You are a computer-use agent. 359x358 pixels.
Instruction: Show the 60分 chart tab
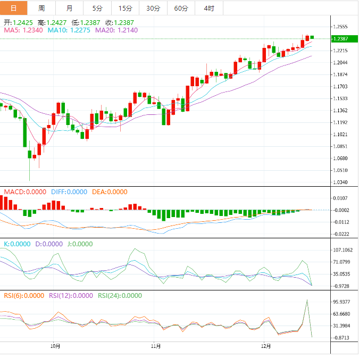[x=181, y=8]
